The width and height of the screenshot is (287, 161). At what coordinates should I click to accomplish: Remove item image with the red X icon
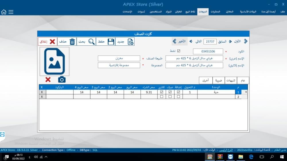tap(48, 79)
